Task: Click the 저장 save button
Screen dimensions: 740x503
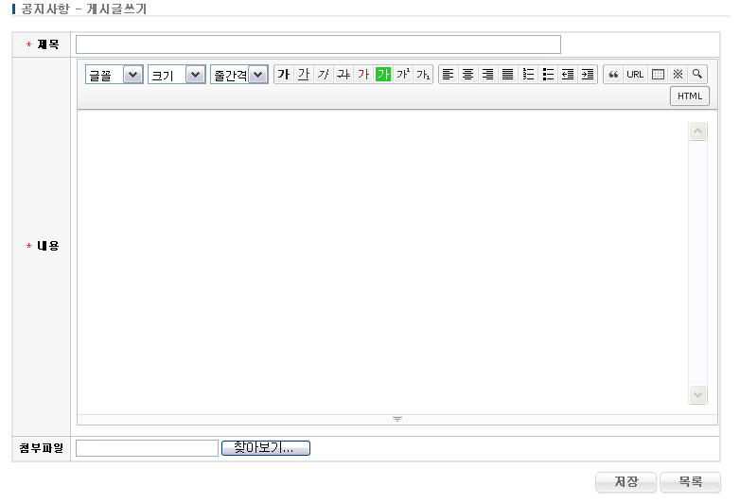Action: (x=625, y=482)
